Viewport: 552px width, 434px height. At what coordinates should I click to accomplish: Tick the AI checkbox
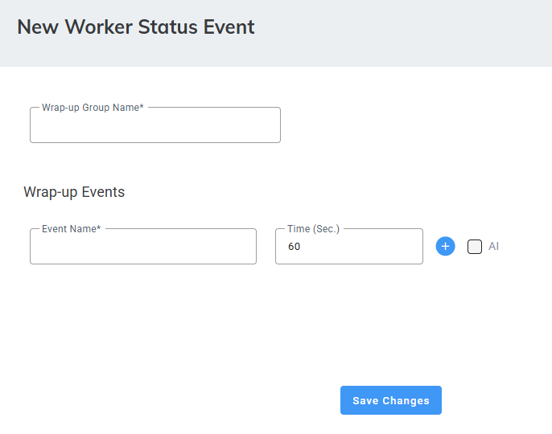click(x=475, y=247)
